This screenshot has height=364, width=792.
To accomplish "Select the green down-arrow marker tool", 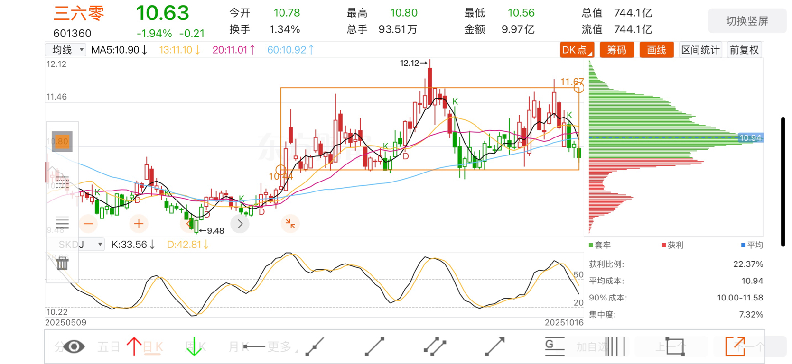I will [194, 346].
